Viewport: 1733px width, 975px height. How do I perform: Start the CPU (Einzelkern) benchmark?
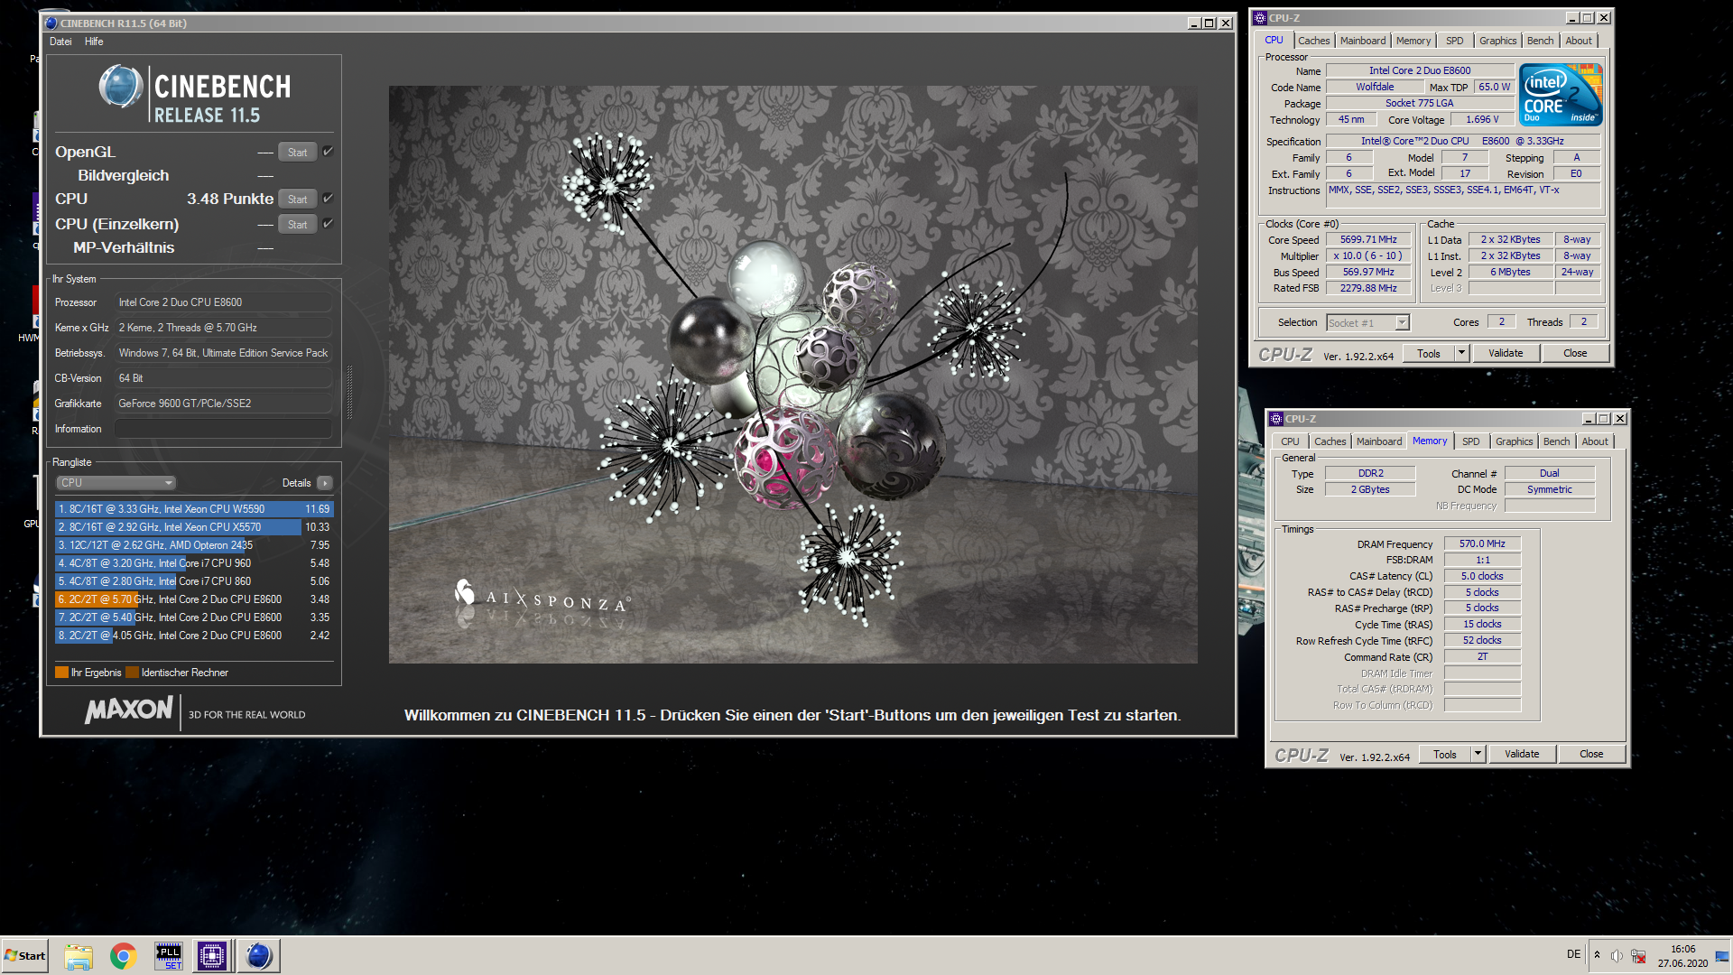[297, 224]
